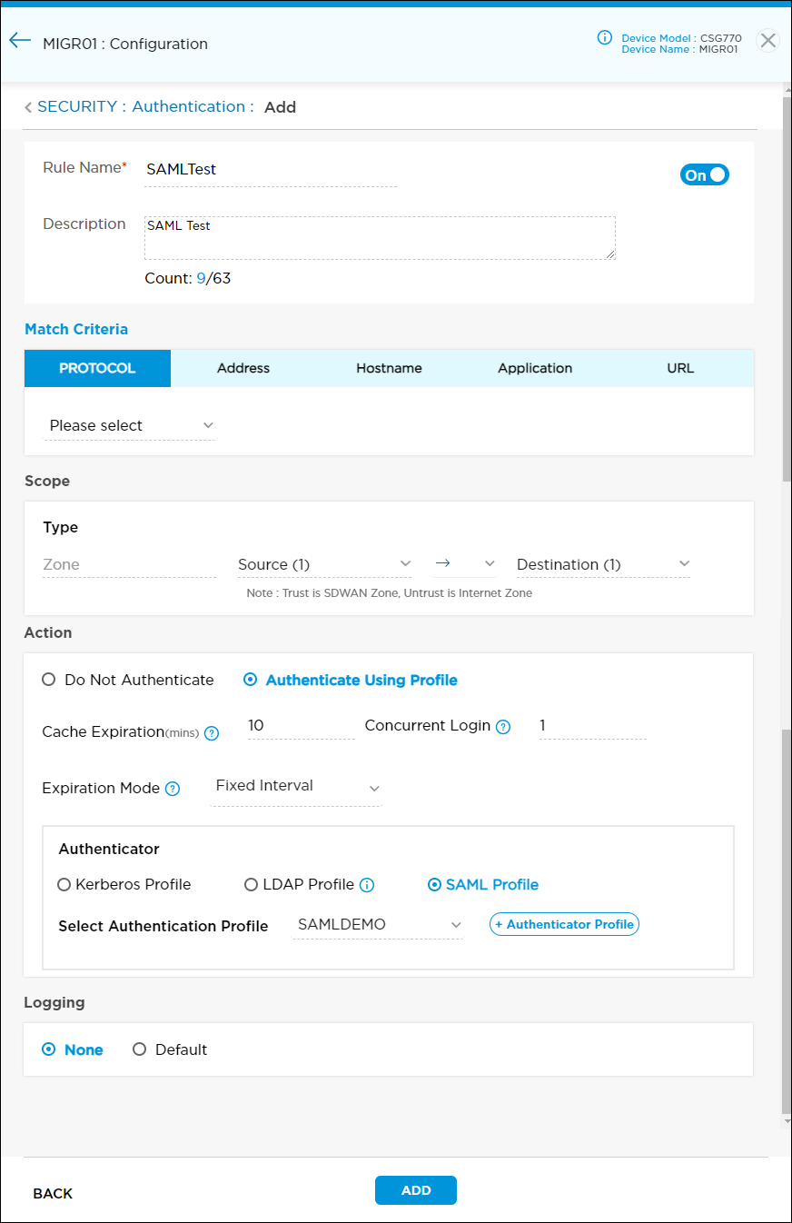
Task: Set Logging to Default
Action: click(139, 1049)
